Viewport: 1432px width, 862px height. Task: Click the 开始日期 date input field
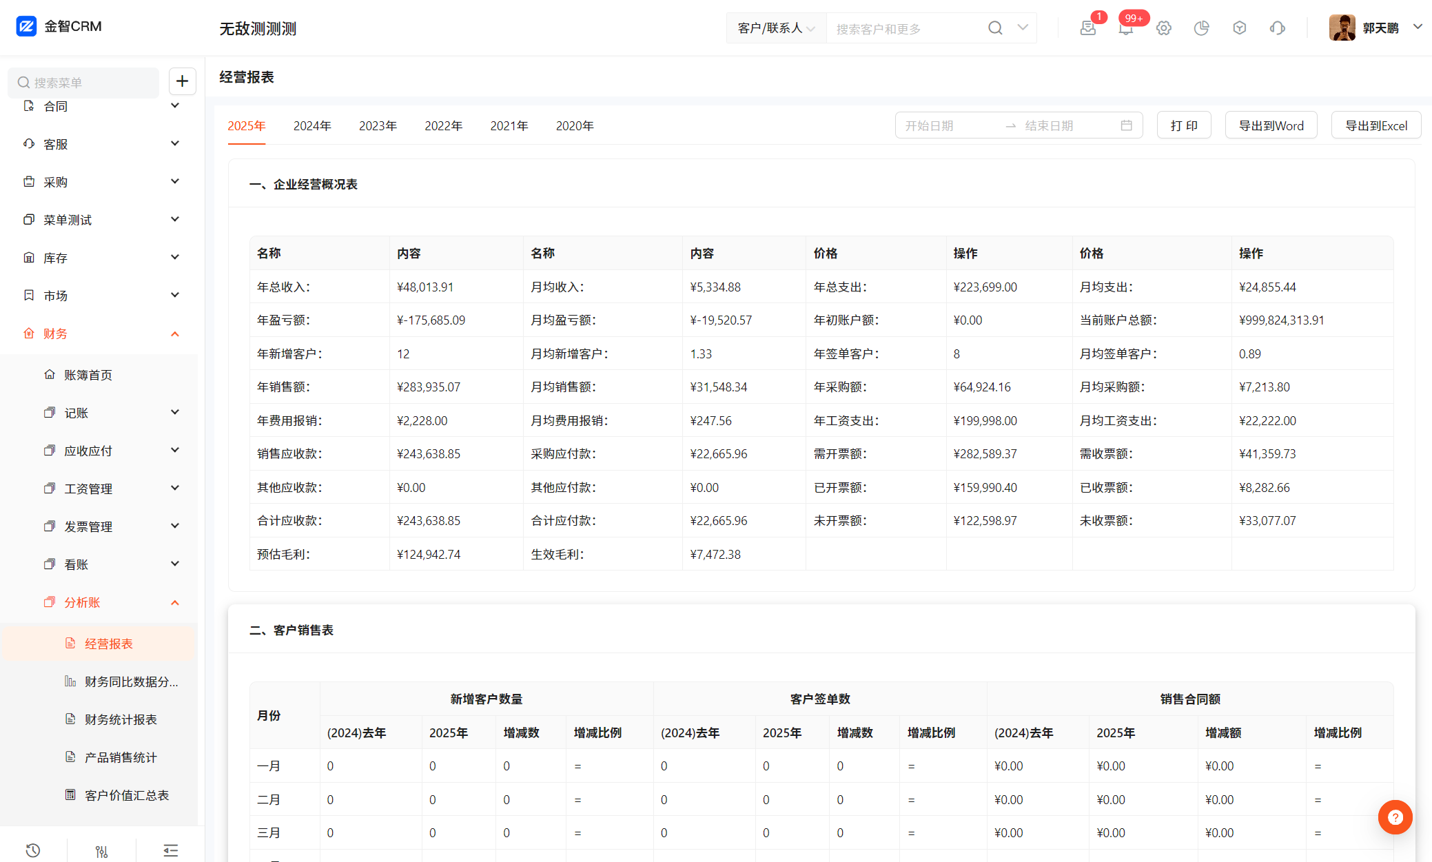[x=948, y=126]
